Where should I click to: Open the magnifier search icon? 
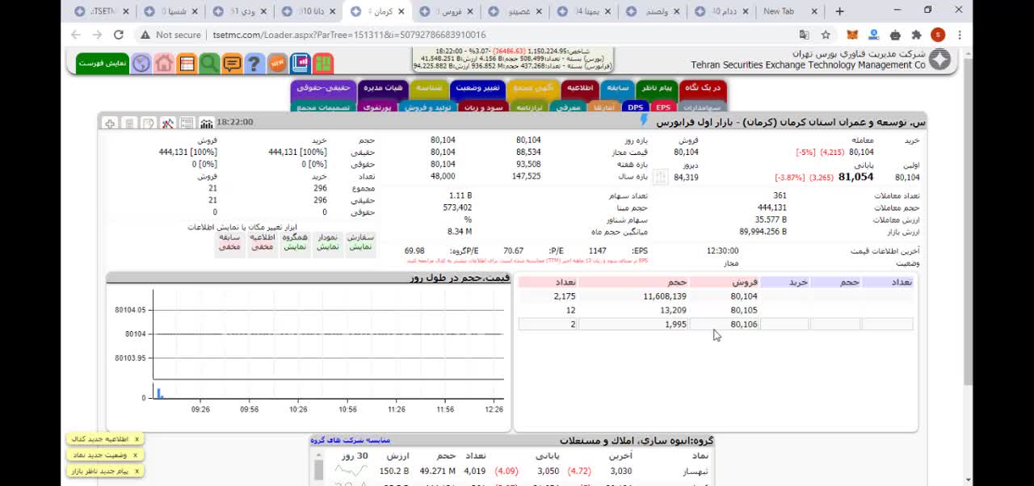pos(209,63)
